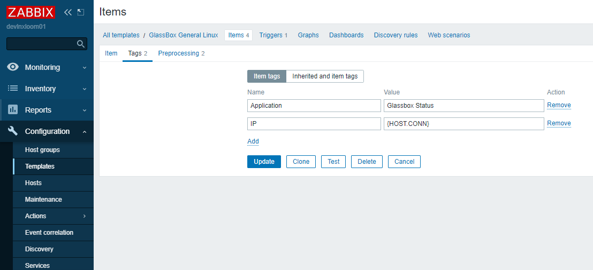
Task: Collapse the sidebar with double-arrow icon
Action: point(67,12)
